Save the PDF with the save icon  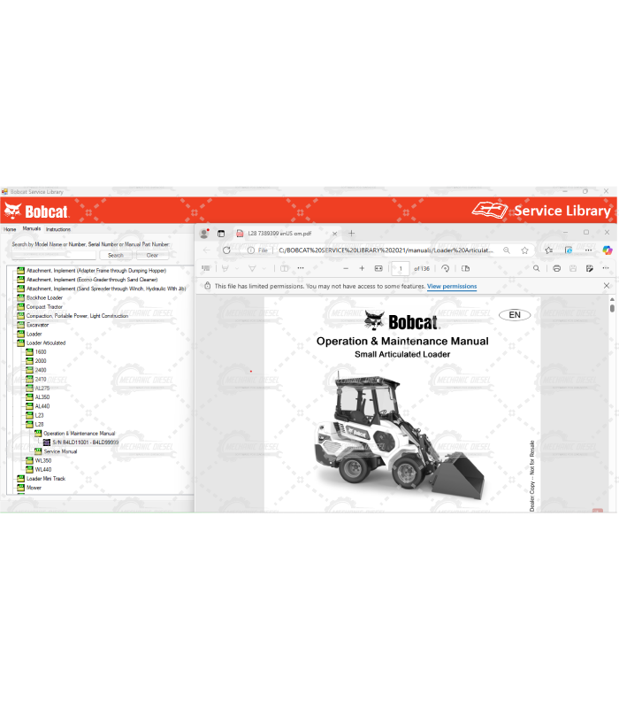click(573, 268)
